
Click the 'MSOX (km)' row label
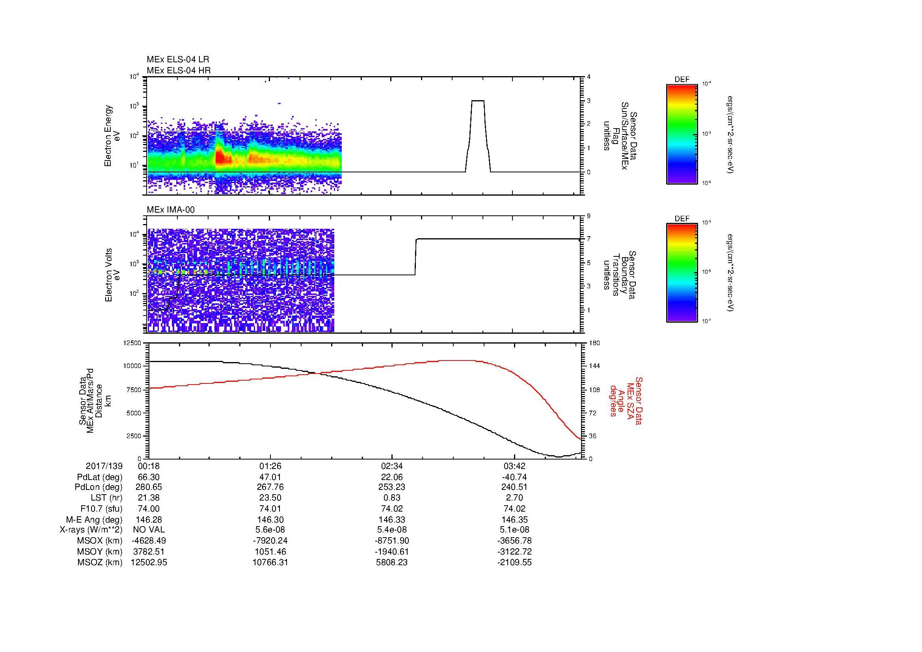(x=100, y=541)
